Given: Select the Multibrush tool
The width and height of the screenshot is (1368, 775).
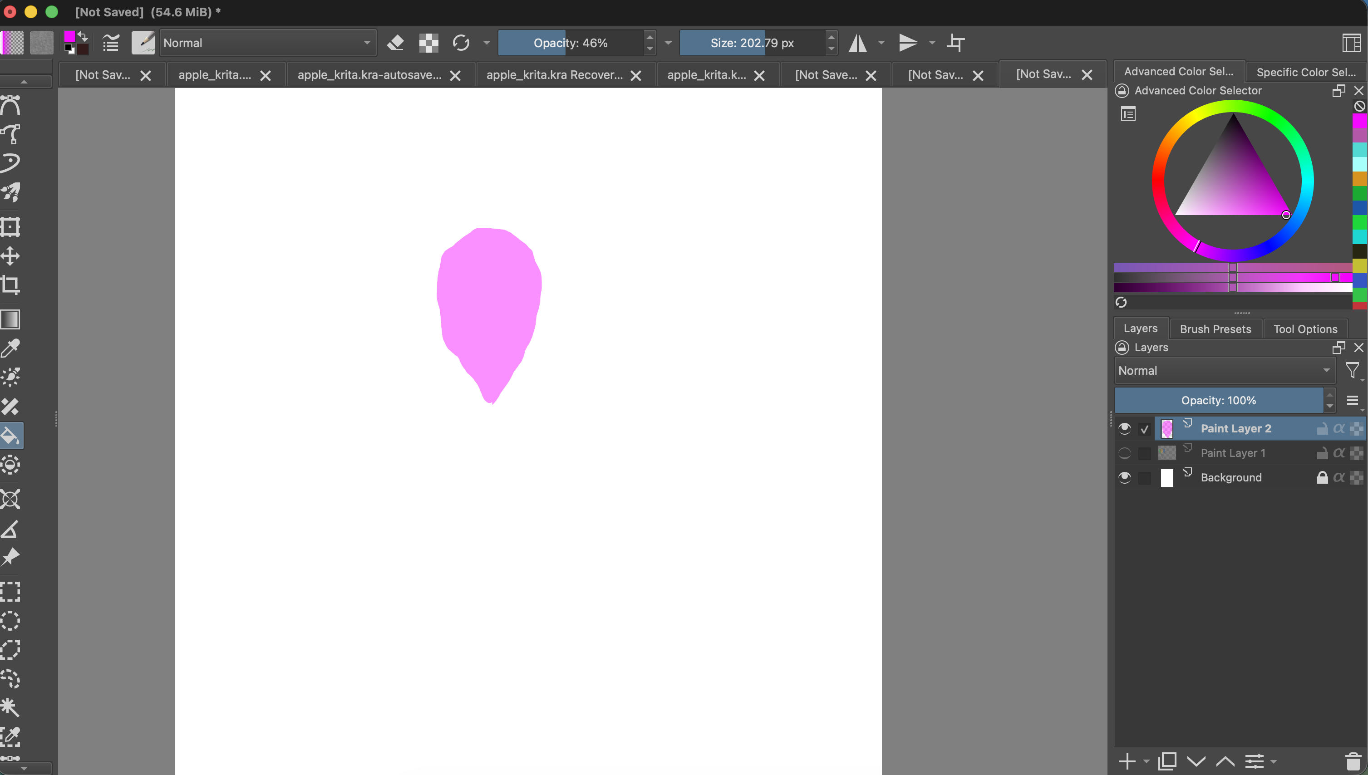Looking at the screenshot, I should pyautogui.click(x=10, y=192).
